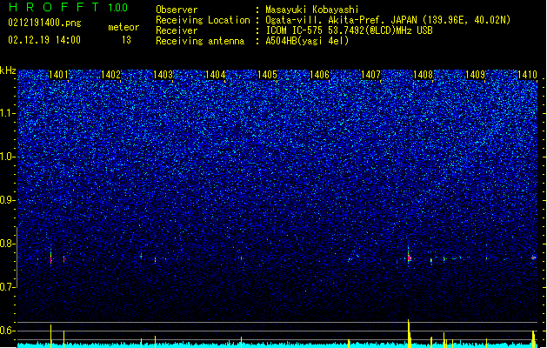547x348 pixels.
Task: Click the 1404 time axis marker
Action: point(216,75)
